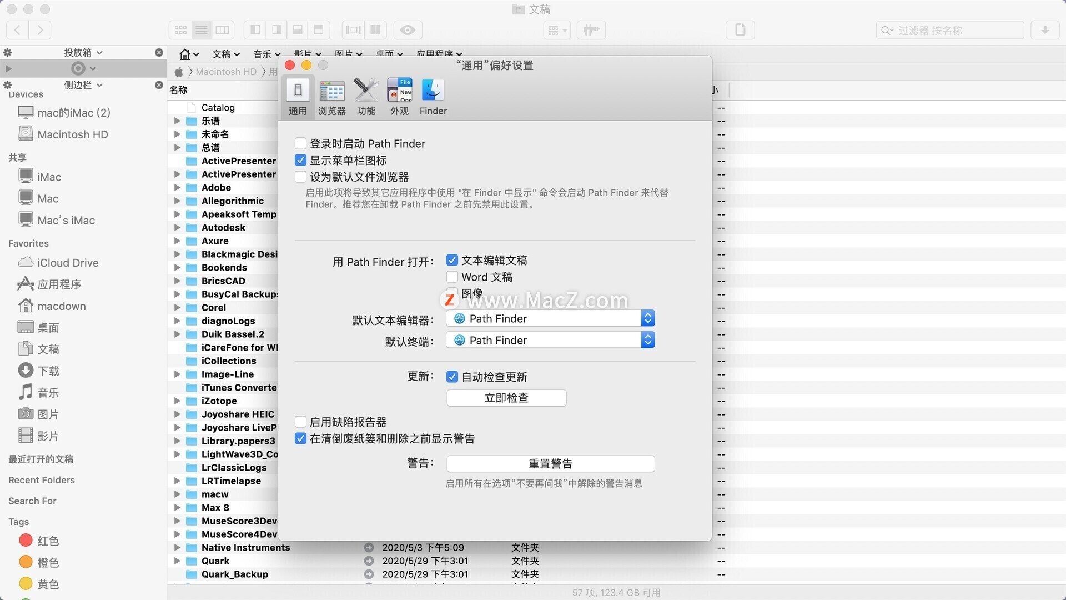Click Macintosh HD in the path bar
Image resolution: width=1066 pixels, height=600 pixels.
coord(226,72)
